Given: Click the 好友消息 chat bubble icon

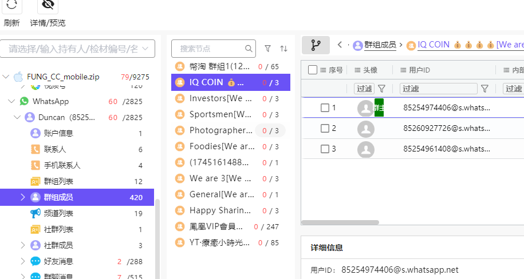Looking at the screenshot, I should [36, 261].
